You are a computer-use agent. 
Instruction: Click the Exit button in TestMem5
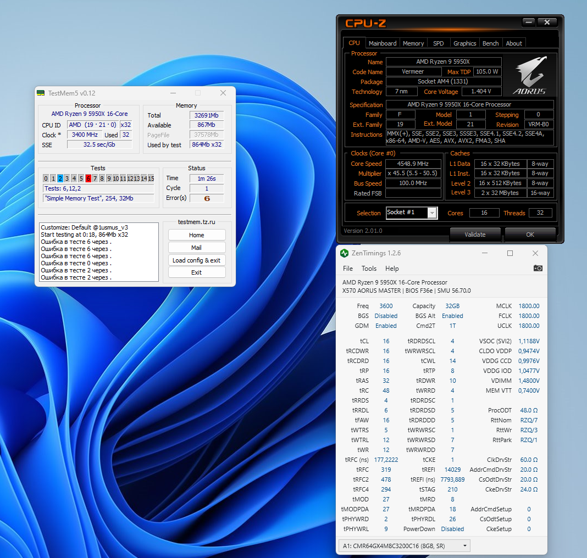click(197, 272)
